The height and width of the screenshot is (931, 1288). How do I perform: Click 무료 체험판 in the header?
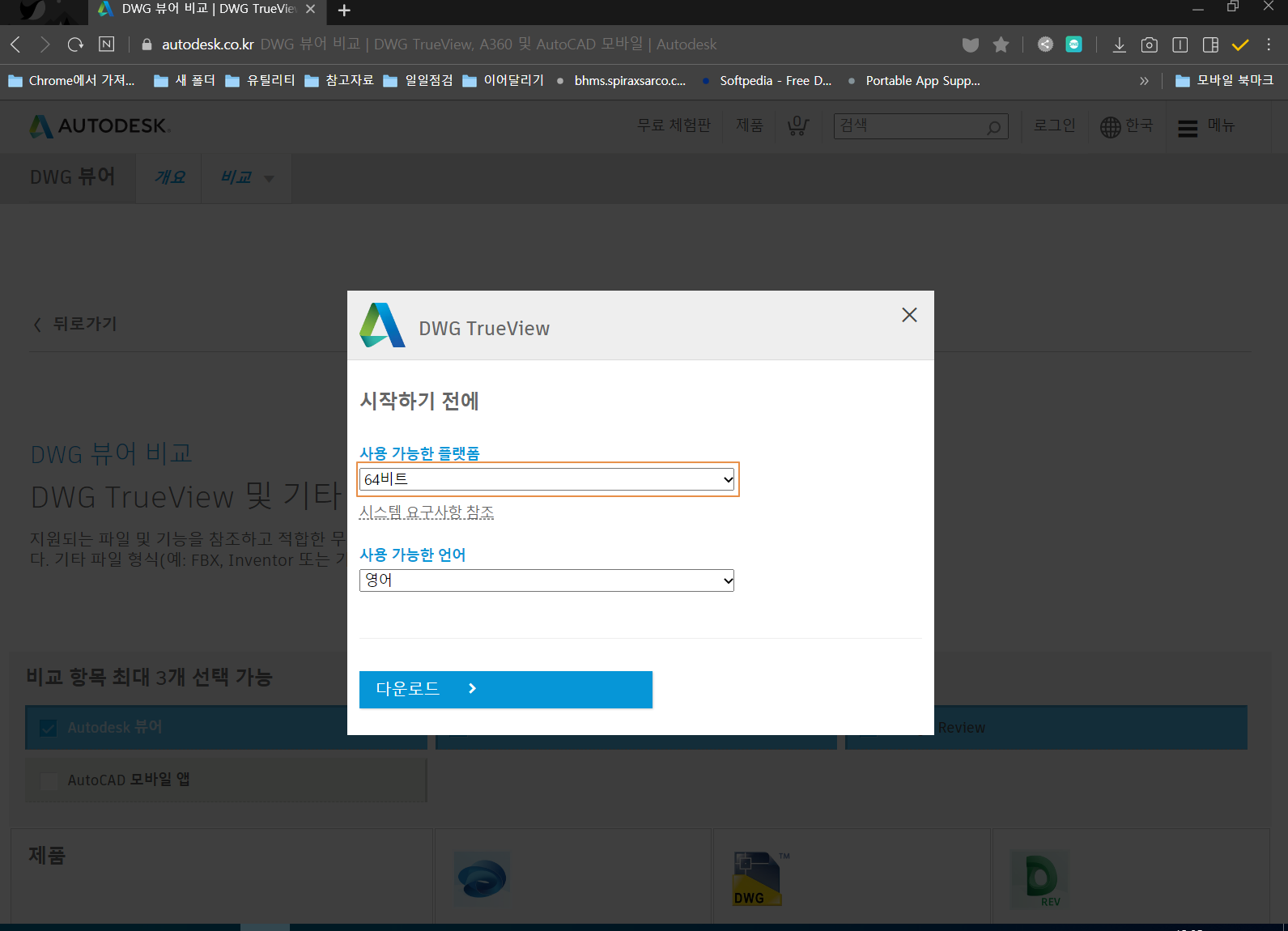(674, 125)
